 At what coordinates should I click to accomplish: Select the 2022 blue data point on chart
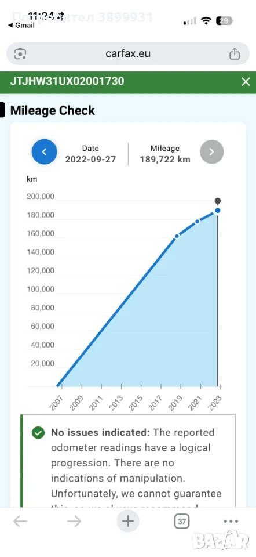218,211
